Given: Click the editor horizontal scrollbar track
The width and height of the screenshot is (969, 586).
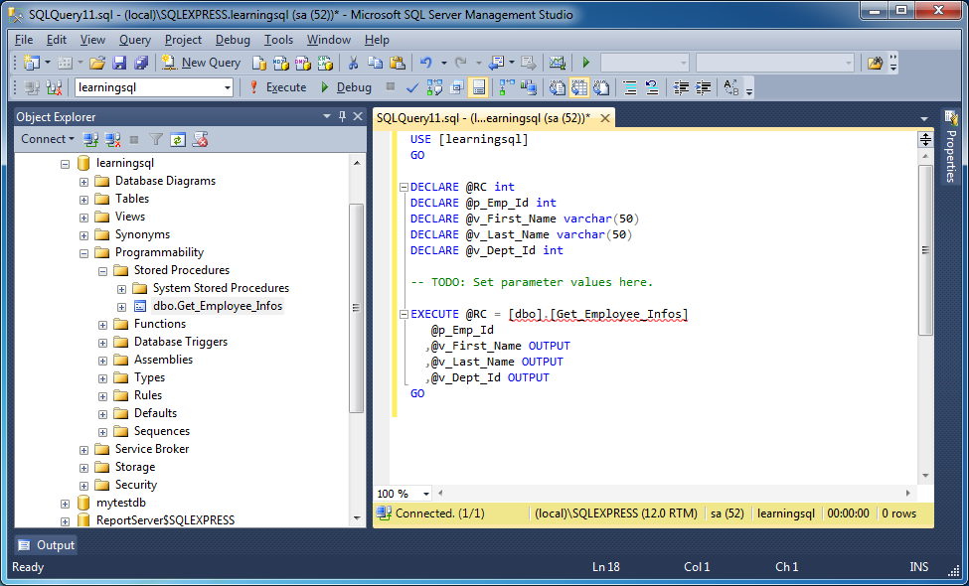Looking at the screenshot, I should [674, 494].
